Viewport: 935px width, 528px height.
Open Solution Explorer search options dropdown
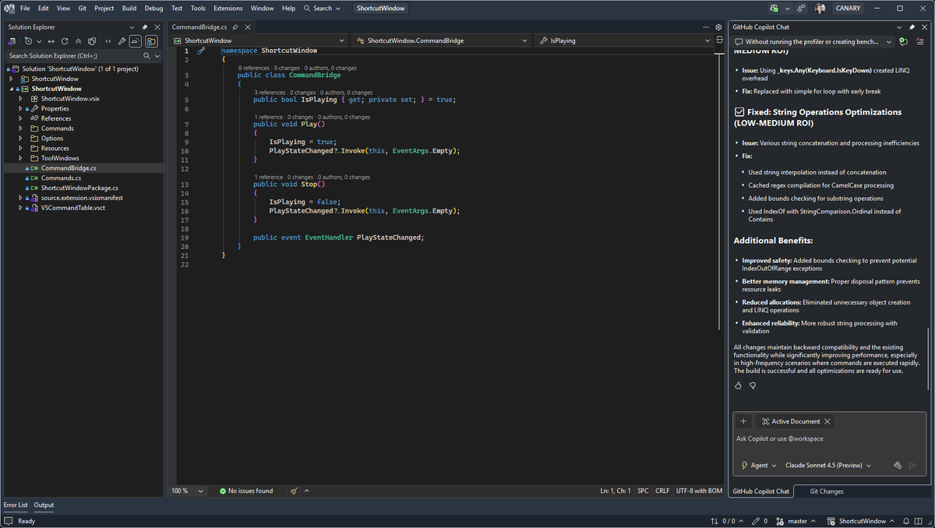point(157,56)
